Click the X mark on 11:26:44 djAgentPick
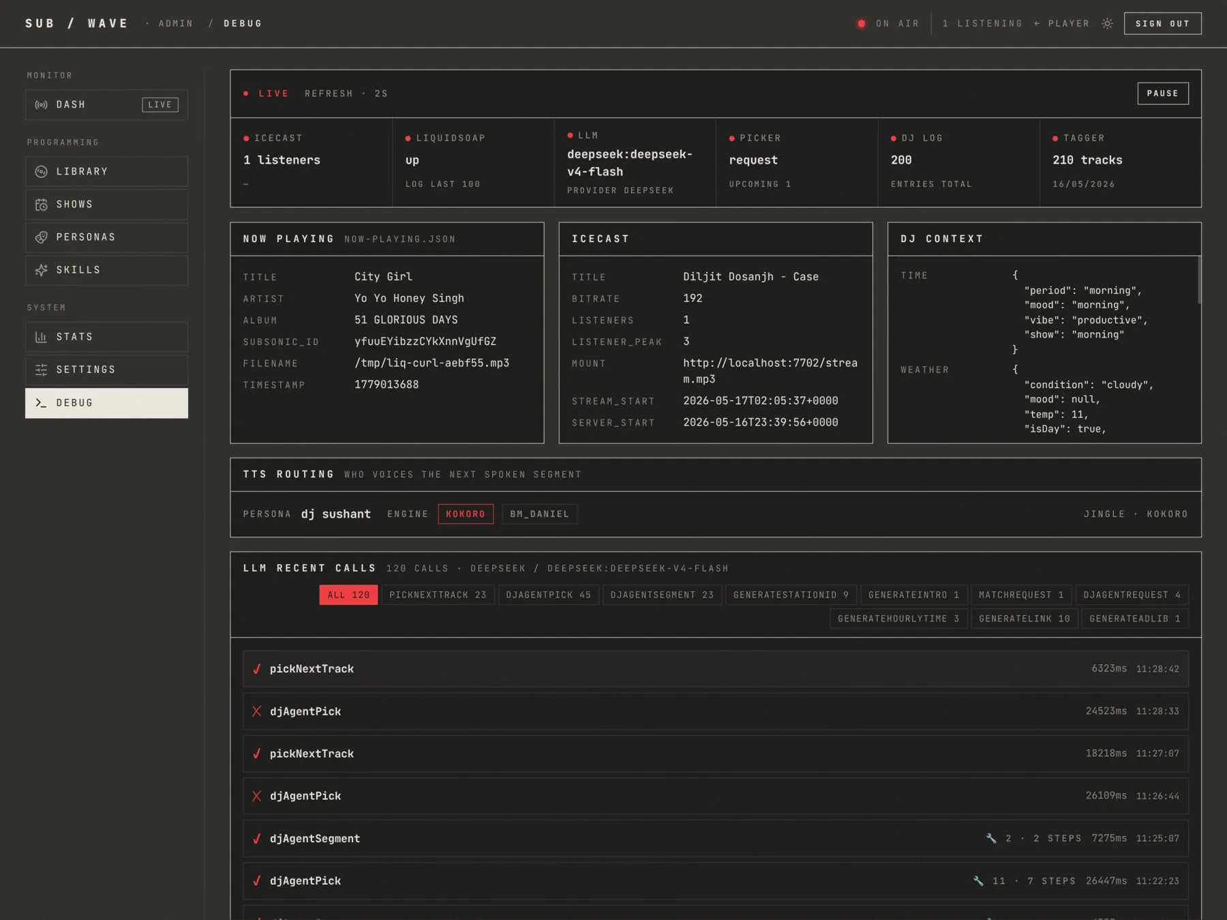Viewport: 1227px width, 920px height. coord(257,796)
